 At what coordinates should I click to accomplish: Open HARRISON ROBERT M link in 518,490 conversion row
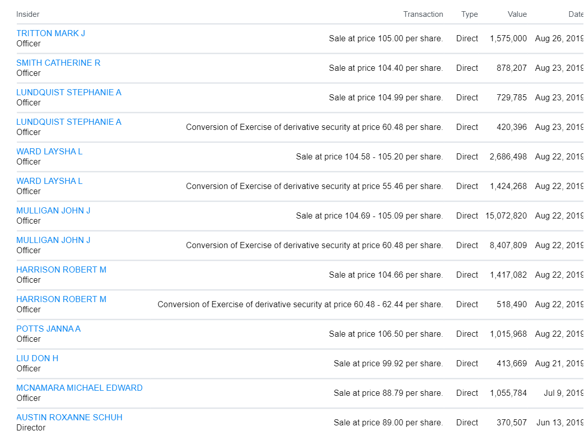pos(61,299)
